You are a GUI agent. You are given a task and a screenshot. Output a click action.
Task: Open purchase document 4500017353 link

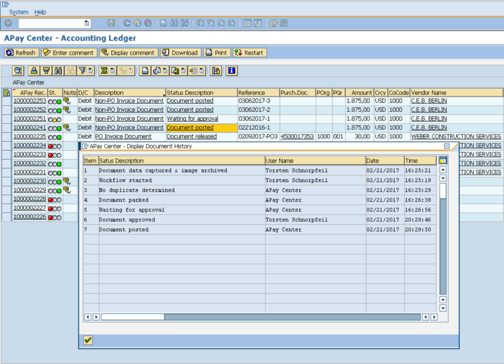(x=297, y=136)
